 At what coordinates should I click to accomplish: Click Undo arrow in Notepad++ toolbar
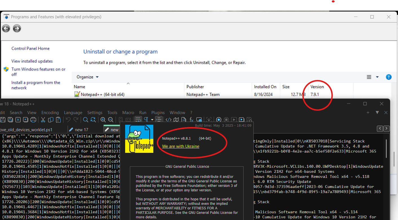68,119
